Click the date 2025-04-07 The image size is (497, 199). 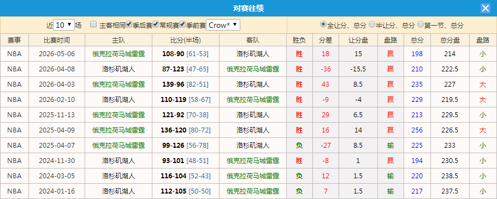click(57, 146)
